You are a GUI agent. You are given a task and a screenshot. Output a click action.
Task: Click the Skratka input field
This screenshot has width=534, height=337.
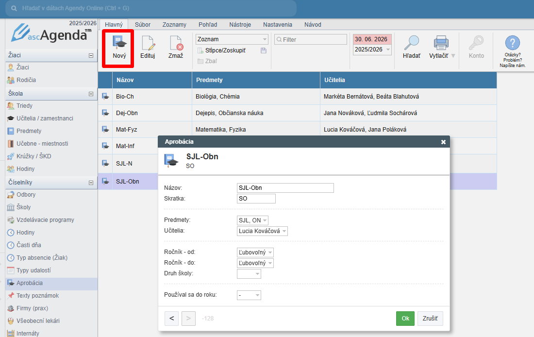[x=256, y=198]
